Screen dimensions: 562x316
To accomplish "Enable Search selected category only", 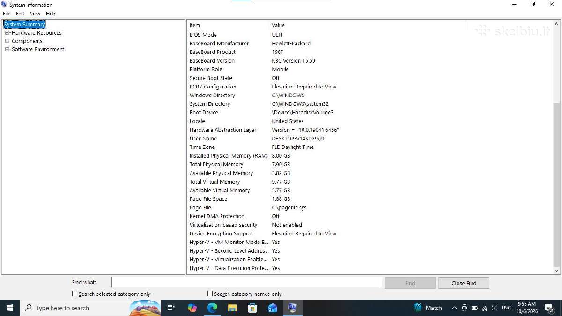I will click(x=74, y=294).
